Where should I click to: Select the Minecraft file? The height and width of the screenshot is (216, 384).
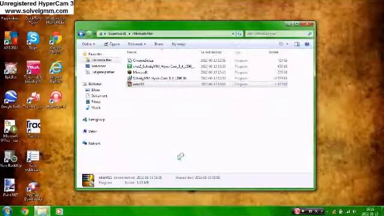140,73
